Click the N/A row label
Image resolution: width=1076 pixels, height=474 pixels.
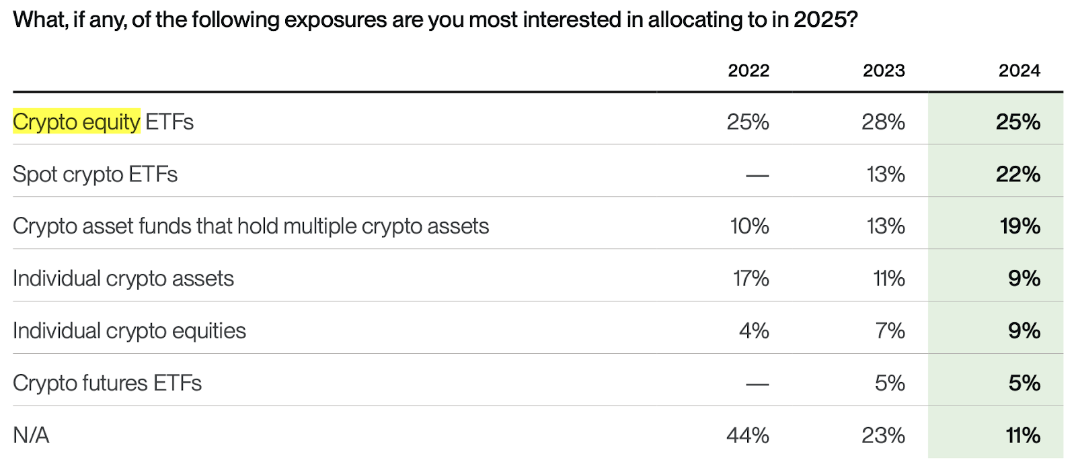31,436
